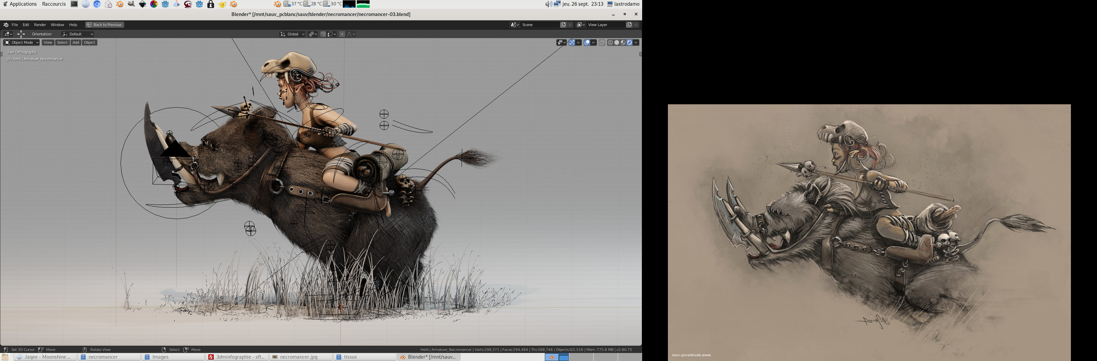Click the Blender logo menu icon
The width and height of the screenshot is (1097, 361).
pos(6,25)
